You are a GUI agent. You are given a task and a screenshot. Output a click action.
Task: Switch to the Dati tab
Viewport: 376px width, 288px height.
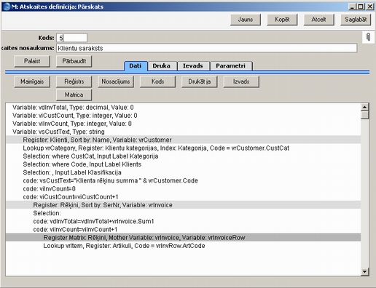pyautogui.click(x=136, y=65)
